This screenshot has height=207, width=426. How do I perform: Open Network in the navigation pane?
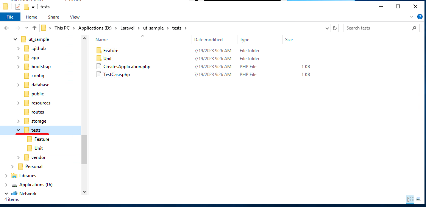tap(28, 193)
